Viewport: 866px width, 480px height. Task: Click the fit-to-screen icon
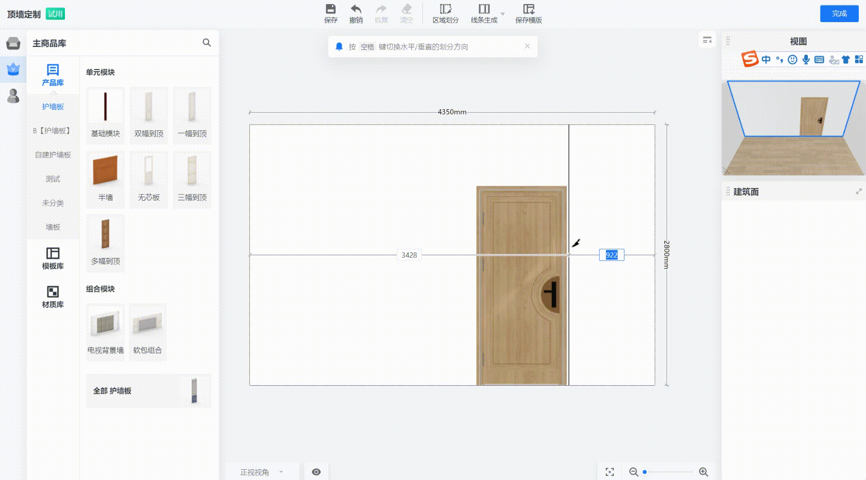point(610,472)
